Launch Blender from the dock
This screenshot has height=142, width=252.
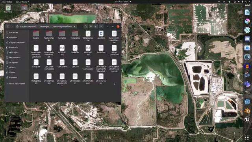[247, 111]
